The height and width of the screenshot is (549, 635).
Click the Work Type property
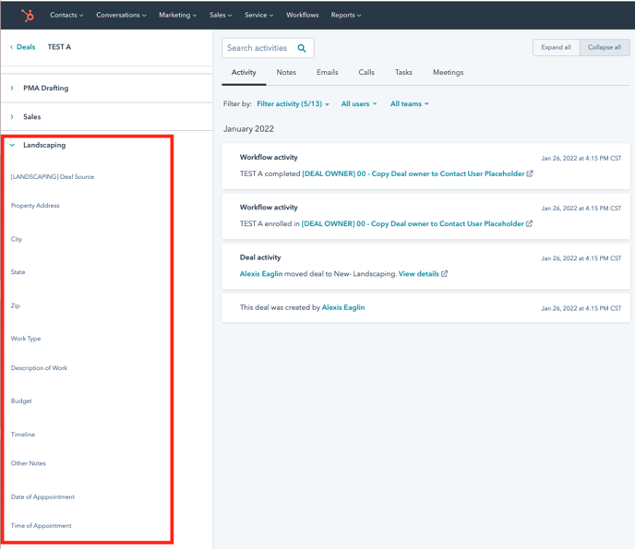(26, 339)
